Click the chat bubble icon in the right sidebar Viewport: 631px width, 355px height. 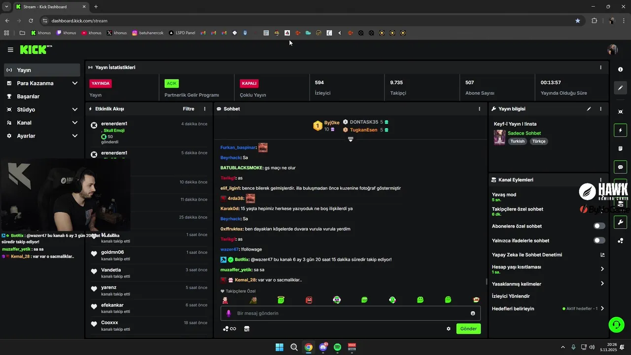coord(620,167)
